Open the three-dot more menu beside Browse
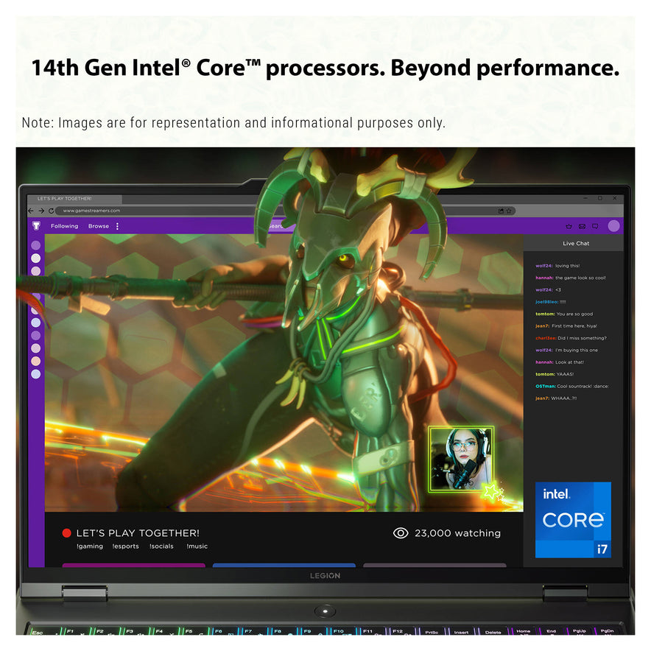The width and height of the screenshot is (651, 651). click(117, 226)
